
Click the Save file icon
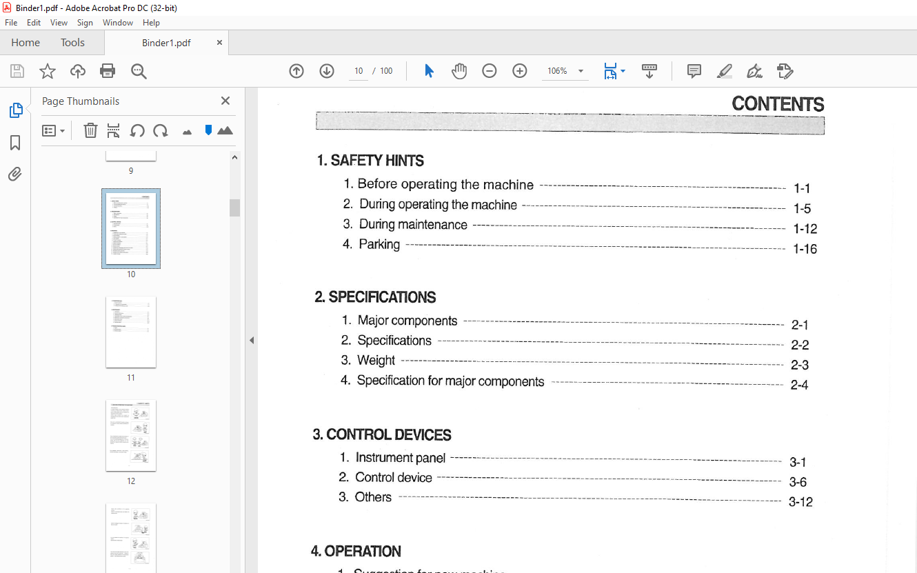point(17,71)
